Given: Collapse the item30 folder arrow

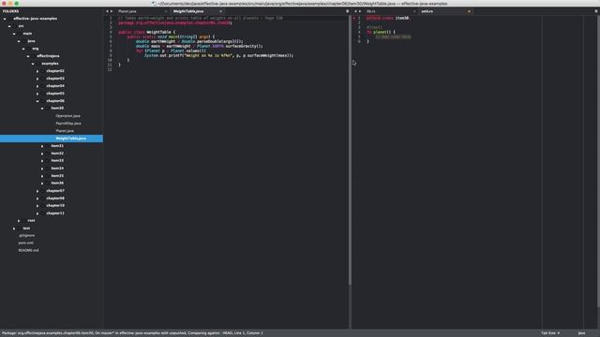Looking at the screenshot, I should (42, 109).
